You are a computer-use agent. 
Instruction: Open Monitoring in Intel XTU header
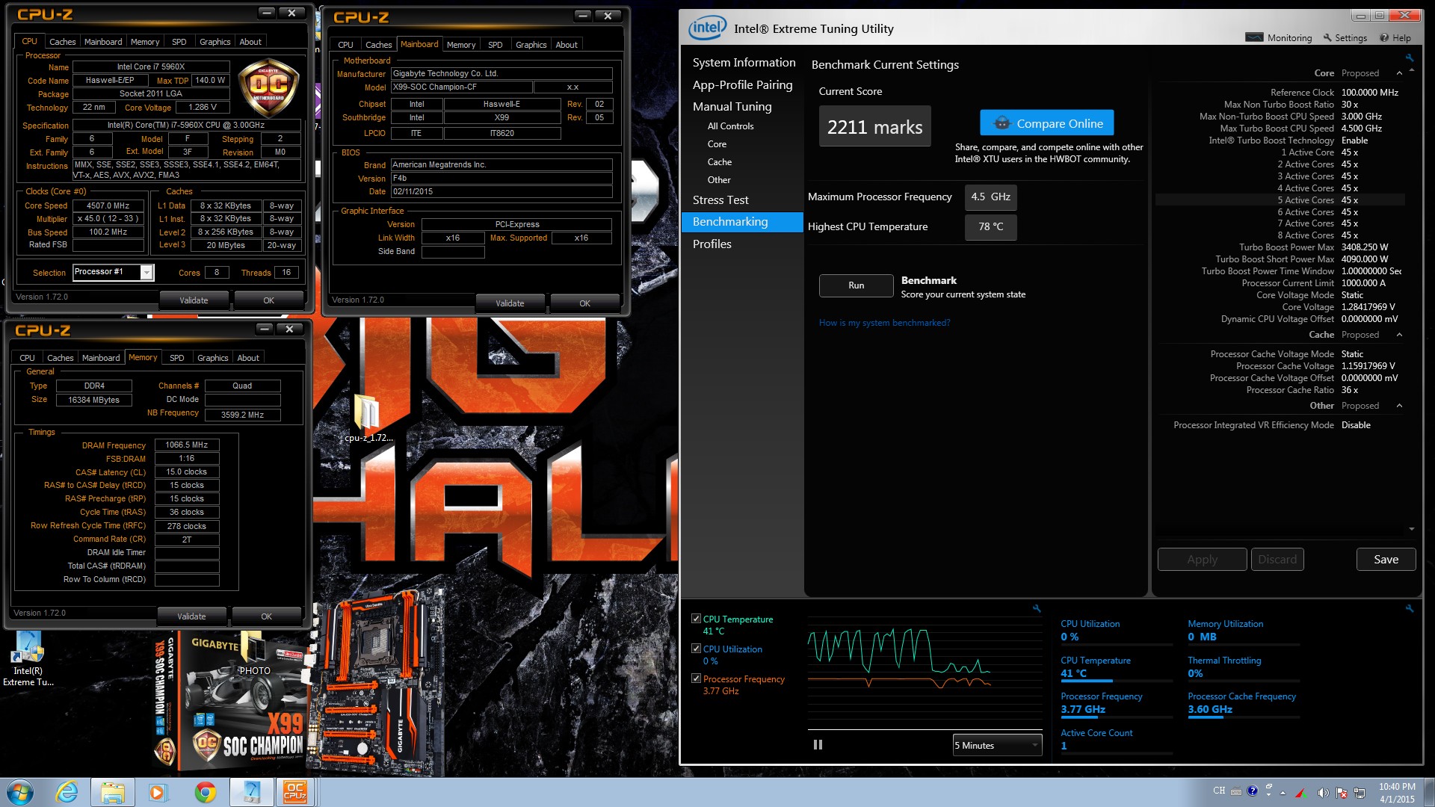point(1279,38)
